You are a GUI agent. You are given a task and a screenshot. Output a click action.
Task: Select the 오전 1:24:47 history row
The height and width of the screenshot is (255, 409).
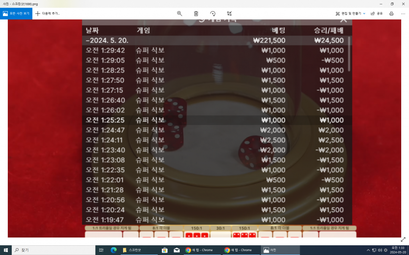[217, 130]
